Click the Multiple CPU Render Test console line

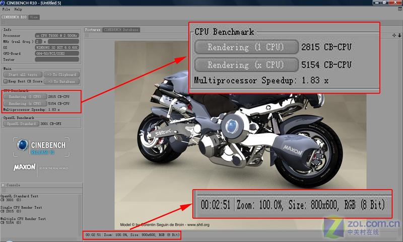tap(23, 219)
